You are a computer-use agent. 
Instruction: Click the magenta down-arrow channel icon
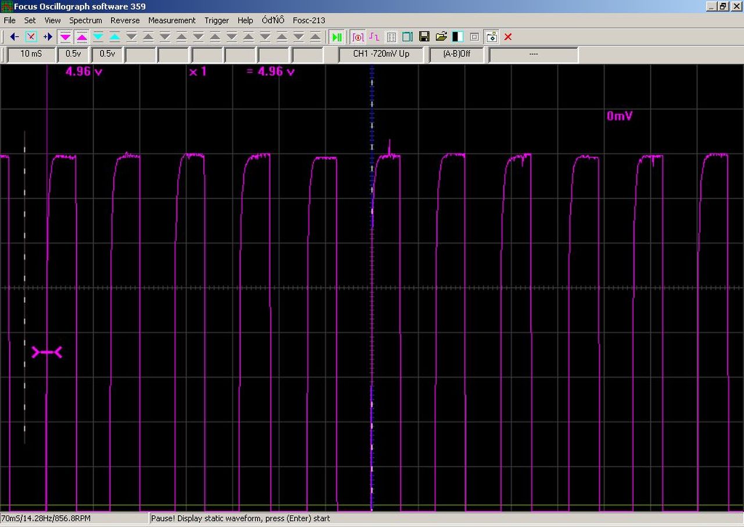coord(65,37)
